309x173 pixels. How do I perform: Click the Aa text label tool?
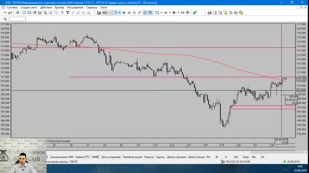166,13
